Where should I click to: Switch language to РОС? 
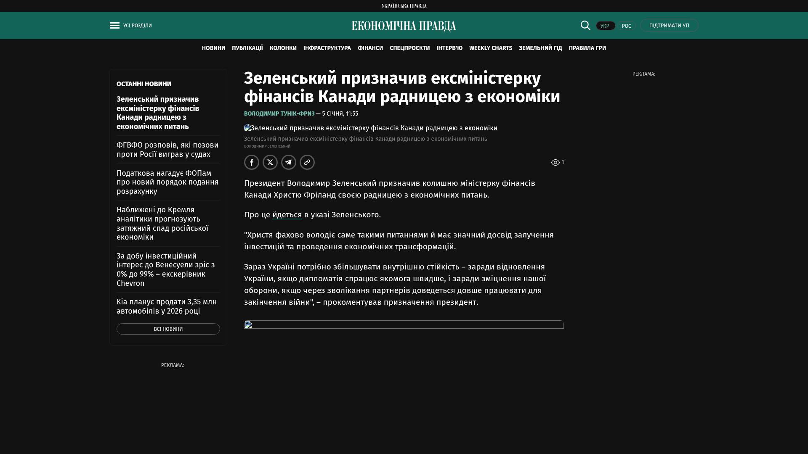coord(626,26)
